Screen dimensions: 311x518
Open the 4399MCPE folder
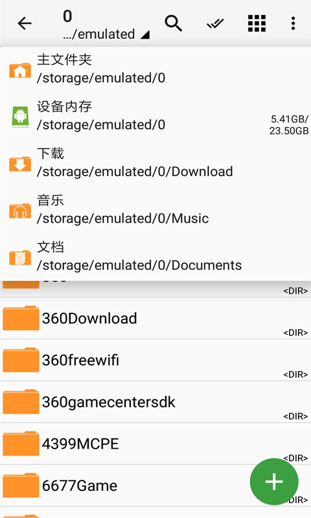[155, 444]
